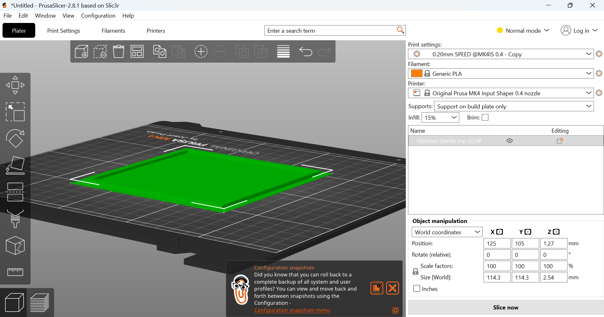This screenshot has width=604, height=317.
Task: Click the search magnifier icon
Action: tap(400, 30)
